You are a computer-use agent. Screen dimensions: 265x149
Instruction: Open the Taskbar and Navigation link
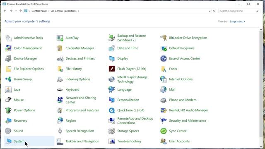(82, 141)
